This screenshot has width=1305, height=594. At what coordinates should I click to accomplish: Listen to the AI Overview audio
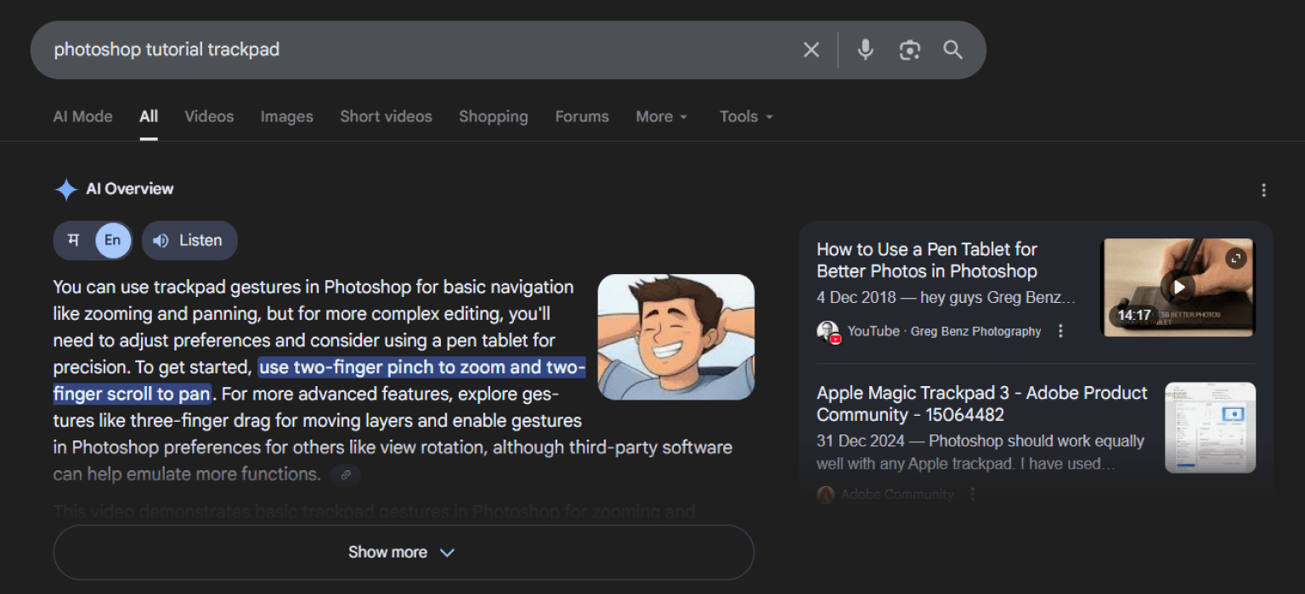(189, 240)
